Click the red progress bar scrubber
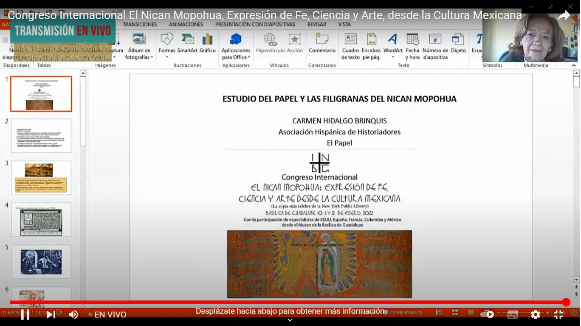This screenshot has width=581, height=326. 566,302
